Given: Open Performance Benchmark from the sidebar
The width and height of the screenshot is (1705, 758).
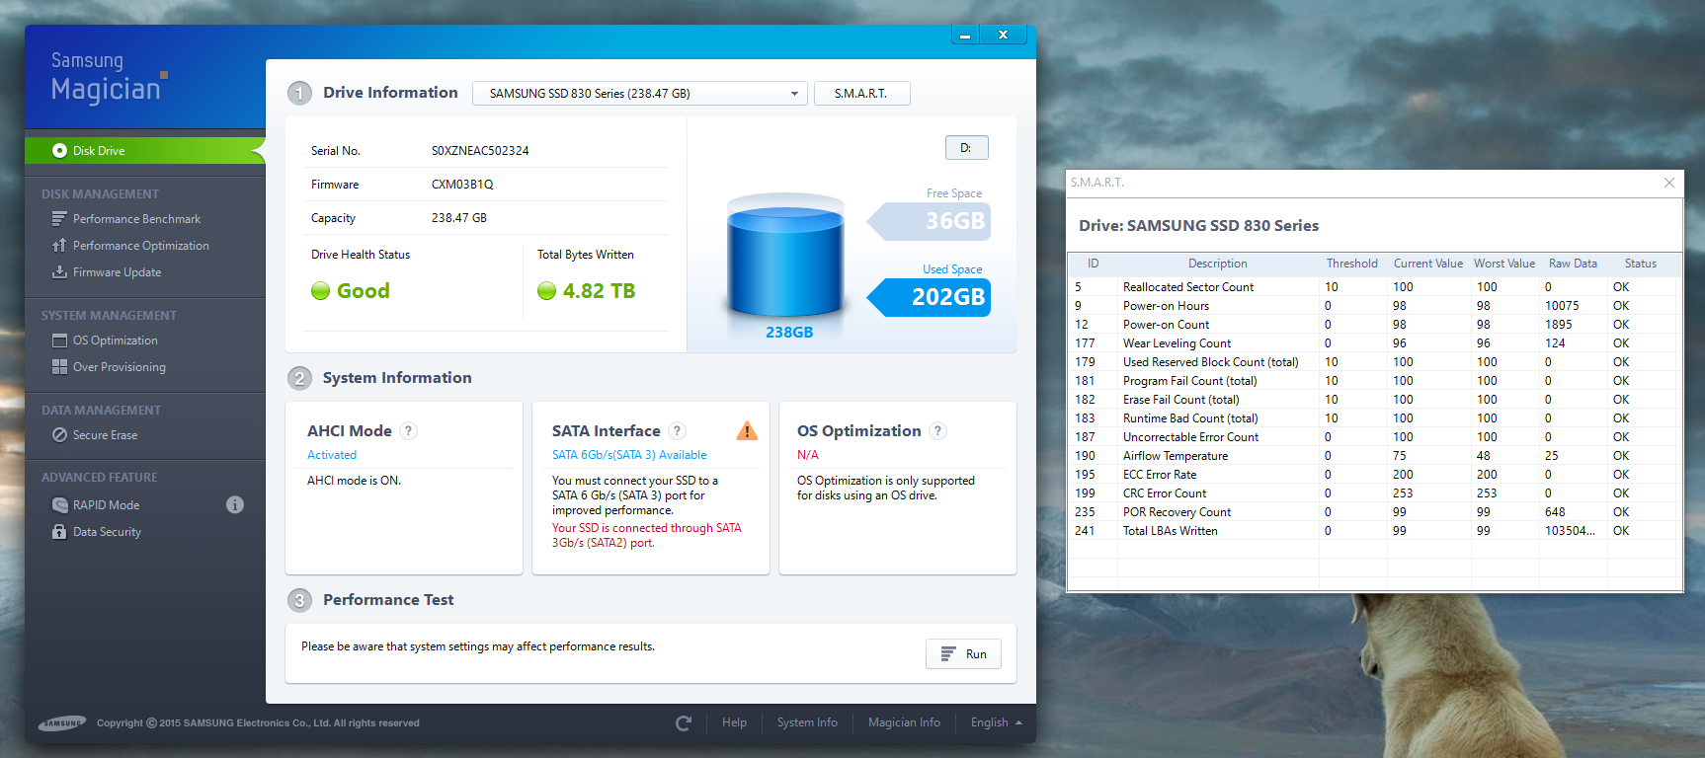Looking at the screenshot, I should 136,219.
